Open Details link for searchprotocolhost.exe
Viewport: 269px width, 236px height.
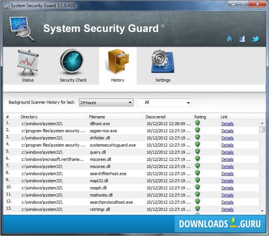(227, 202)
